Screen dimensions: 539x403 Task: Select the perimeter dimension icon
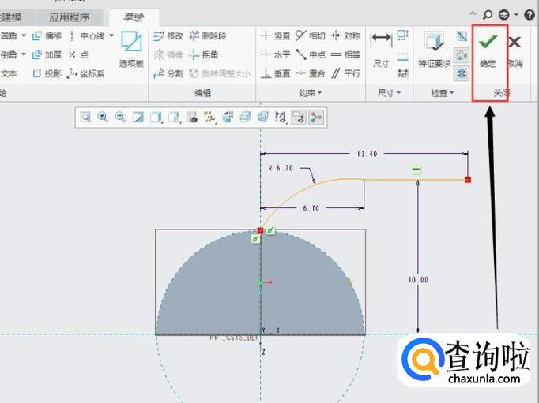pyautogui.click(x=402, y=35)
